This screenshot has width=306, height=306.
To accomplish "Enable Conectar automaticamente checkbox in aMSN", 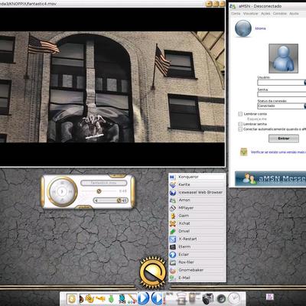I will tap(240, 129).
